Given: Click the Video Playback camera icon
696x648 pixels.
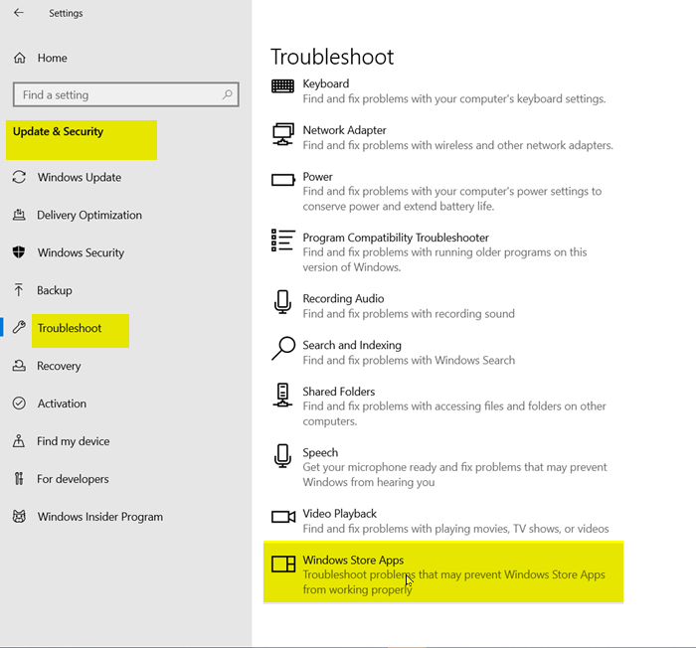Looking at the screenshot, I should (x=283, y=517).
